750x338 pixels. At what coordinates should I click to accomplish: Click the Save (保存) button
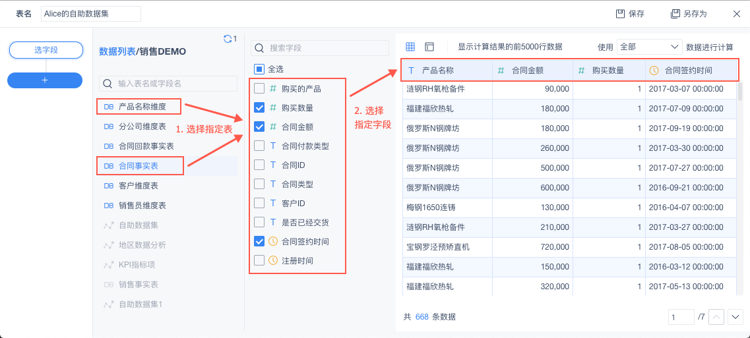[x=630, y=14]
